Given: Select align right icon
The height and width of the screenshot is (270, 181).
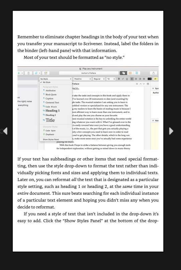Looking at the screenshot, I should [x=140, y=79].
